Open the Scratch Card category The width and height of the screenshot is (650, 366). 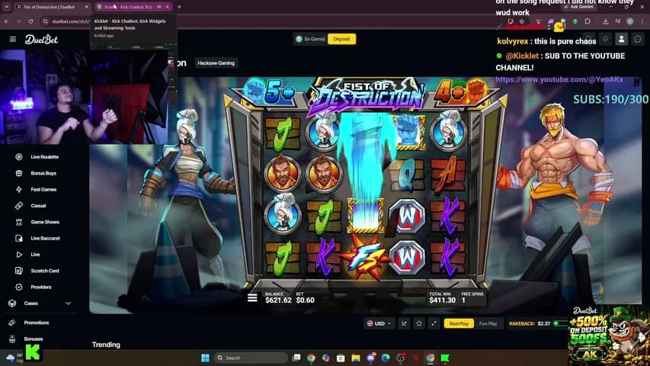pos(45,271)
